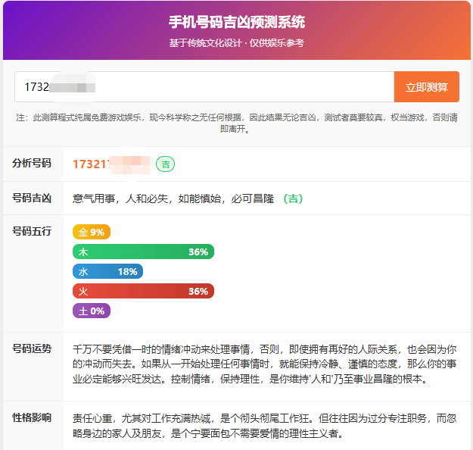The width and height of the screenshot is (473, 450).
Task: Click the green 吉 badge beside the number
Action: pos(165,164)
